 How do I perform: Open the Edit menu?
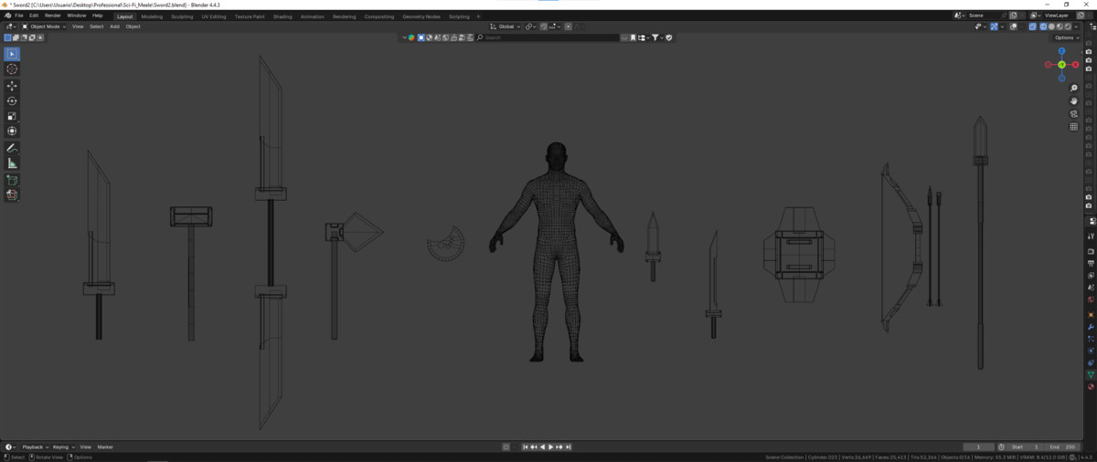(x=34, y=16)
